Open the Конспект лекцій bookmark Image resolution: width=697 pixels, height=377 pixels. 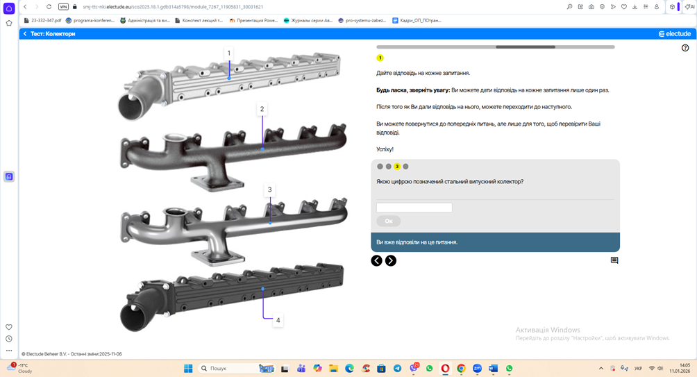[x=199, y=20]
